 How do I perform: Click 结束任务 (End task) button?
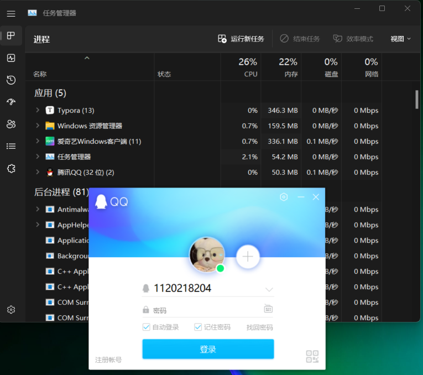tap(300, 39)
